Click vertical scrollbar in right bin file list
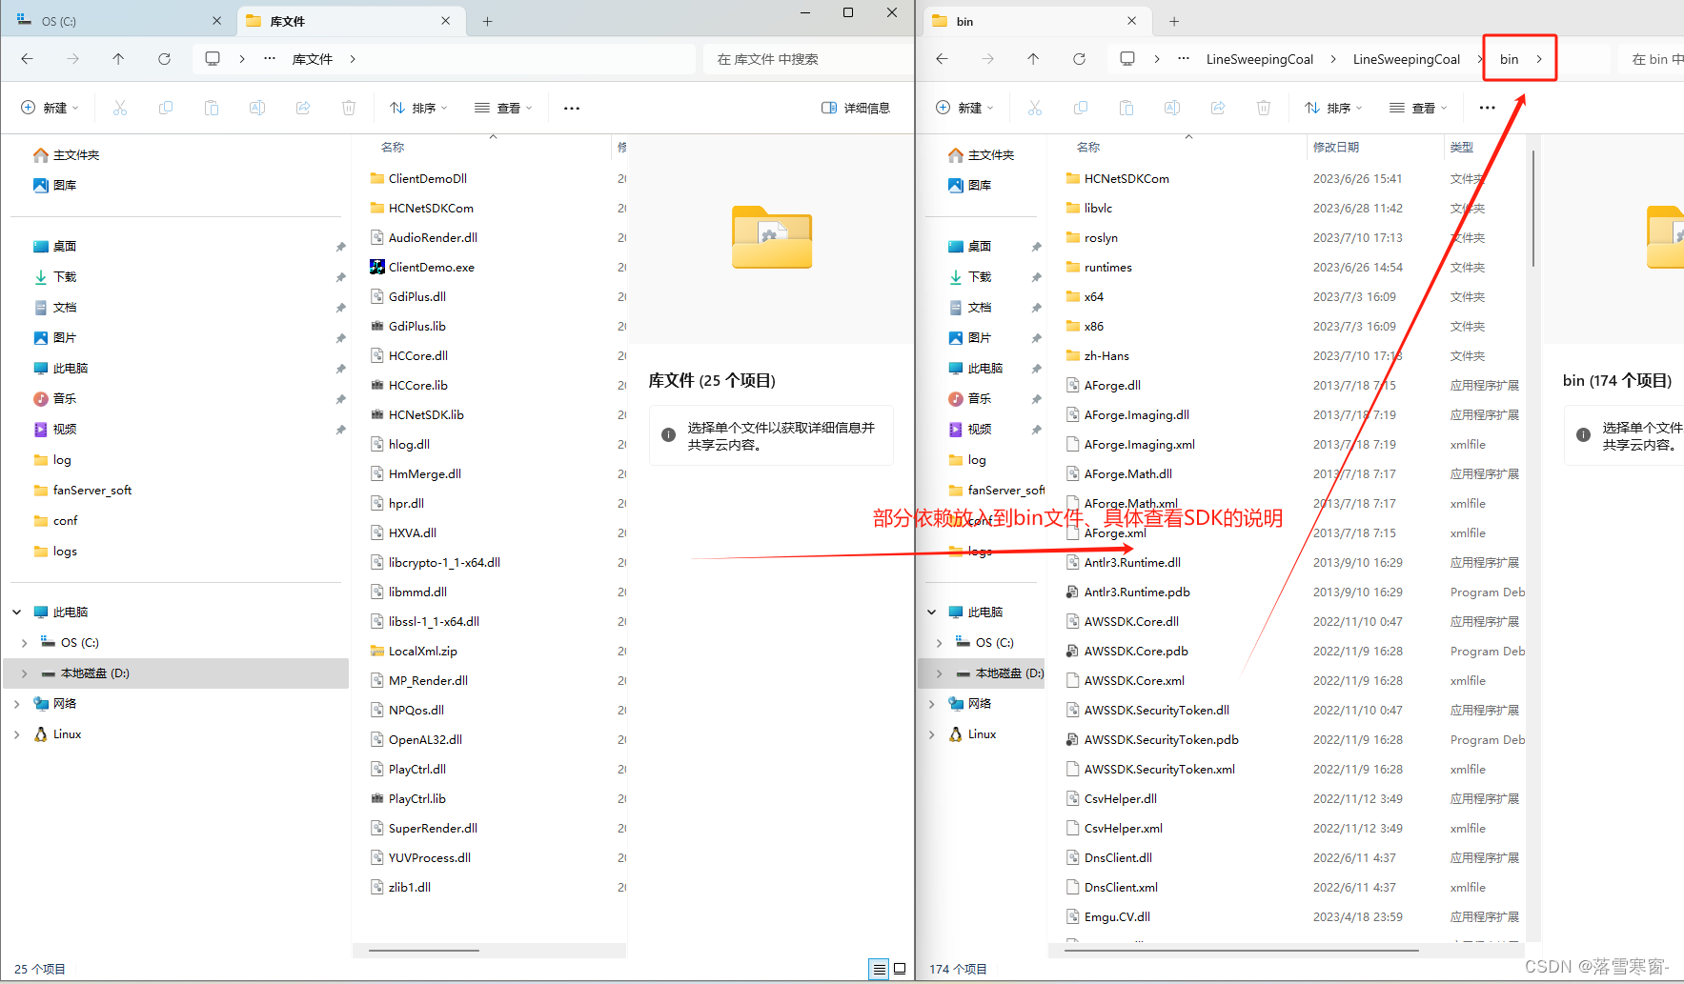This screenshot has height=984, width=1684. click(x=1533, y=209)
